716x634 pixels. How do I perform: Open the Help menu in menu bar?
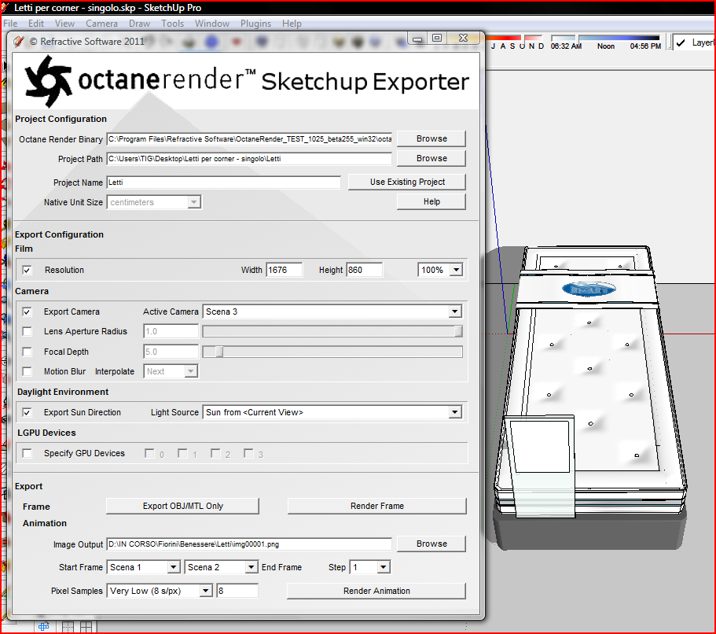tap(292, 24)
